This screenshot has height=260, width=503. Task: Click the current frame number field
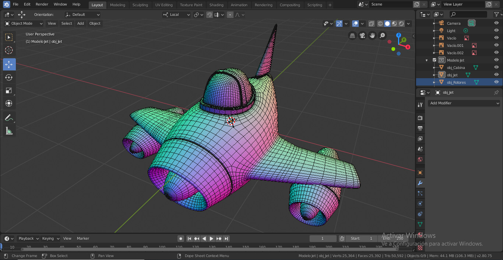pyautogui.click(x=323, y=239)
